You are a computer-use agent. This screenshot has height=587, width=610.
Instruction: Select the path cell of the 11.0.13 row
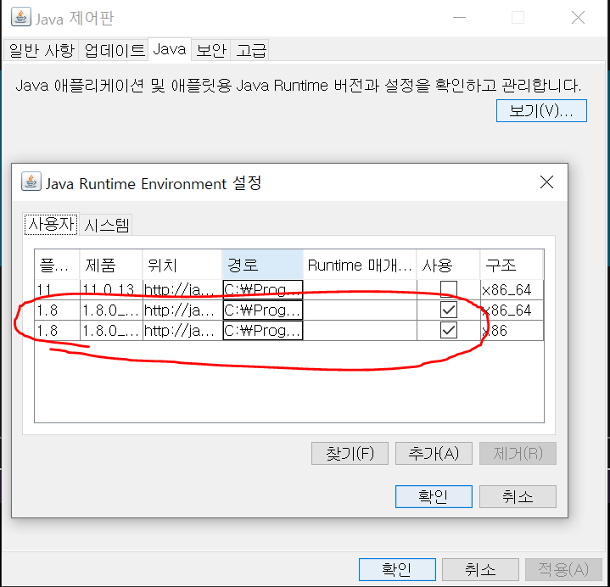tap(263, 290)
